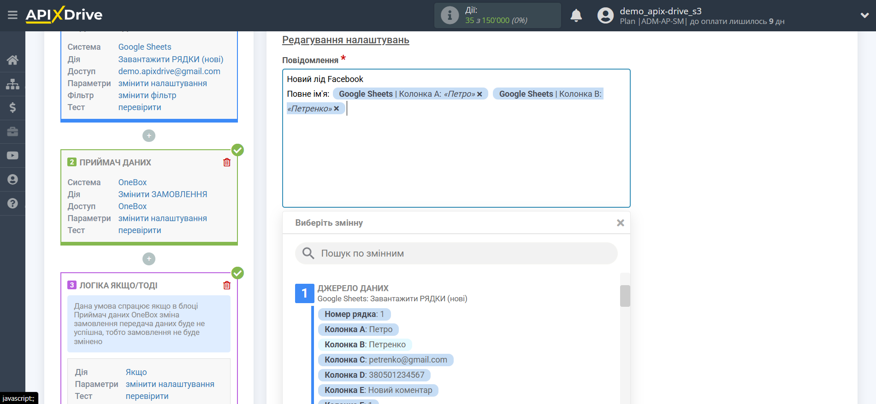Click the Редагування налаштувань heading
The height and width of the screenshot is (404, 876).
tap(346, 40)
